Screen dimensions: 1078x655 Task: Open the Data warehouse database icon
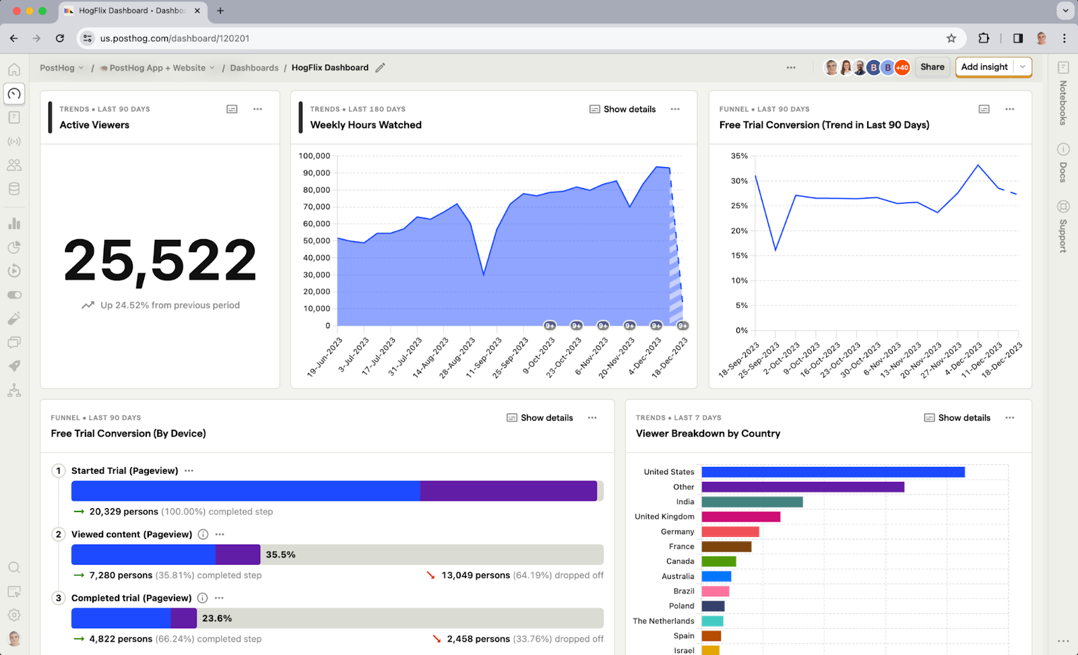click(14, 189)
